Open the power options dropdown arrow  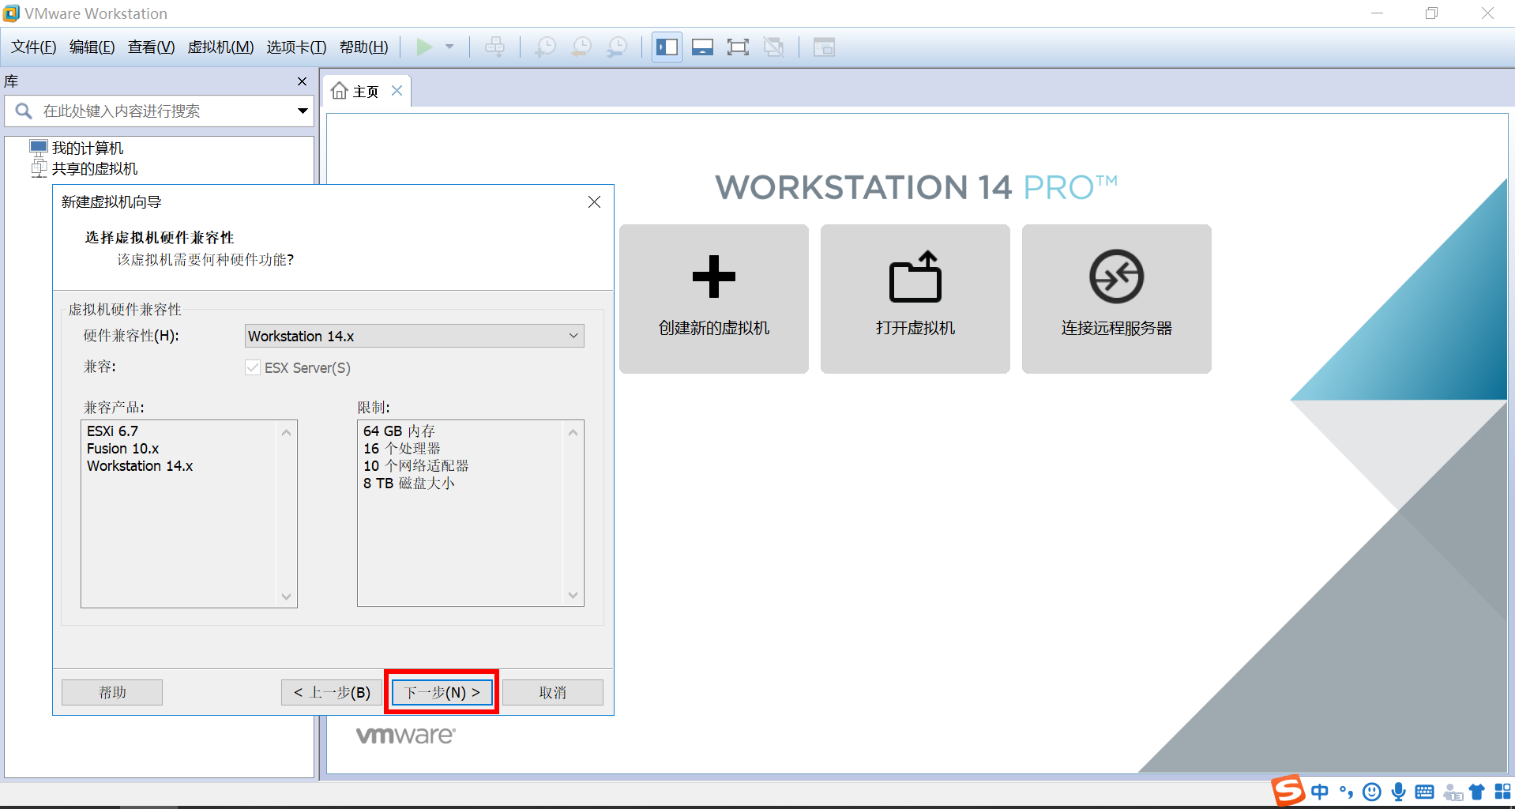(449, 47)
